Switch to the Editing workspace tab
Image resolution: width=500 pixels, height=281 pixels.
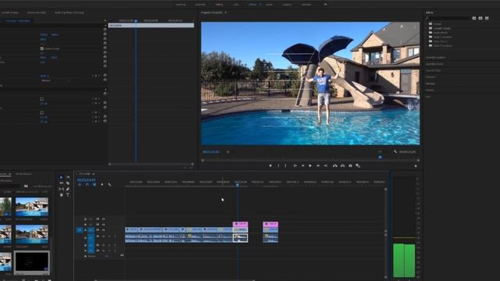click(x=219, y=5)
